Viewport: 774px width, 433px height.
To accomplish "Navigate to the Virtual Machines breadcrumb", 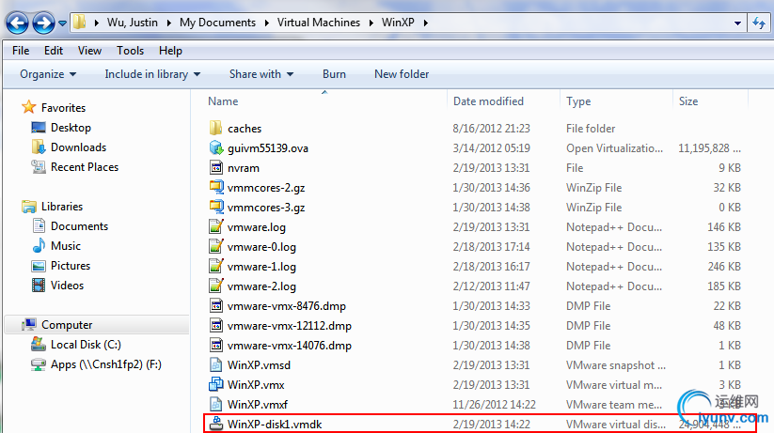I will pos(319,23).
